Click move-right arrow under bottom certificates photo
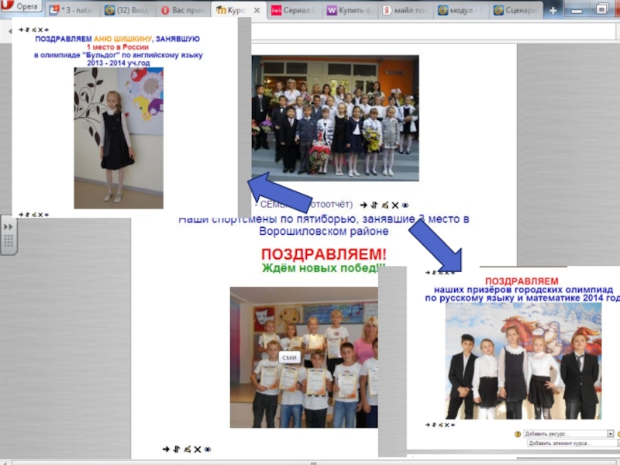Viewport: 620px width, 465px height. [x=166, y=449]
